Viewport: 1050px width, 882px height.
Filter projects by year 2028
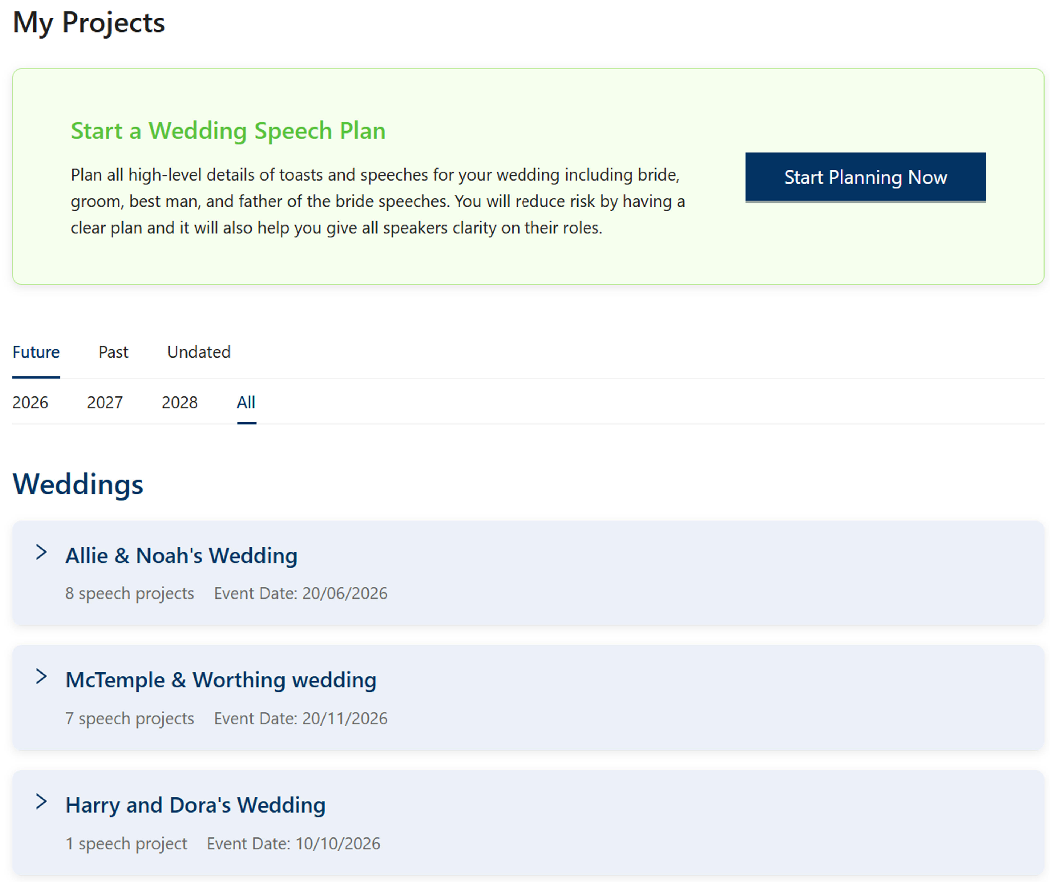click(179, 402)
